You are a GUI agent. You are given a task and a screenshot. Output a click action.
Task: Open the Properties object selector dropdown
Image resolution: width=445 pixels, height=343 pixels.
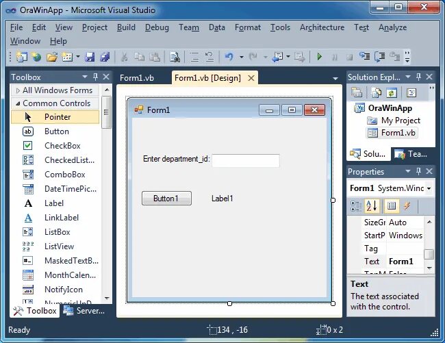[x=429, y=188]
